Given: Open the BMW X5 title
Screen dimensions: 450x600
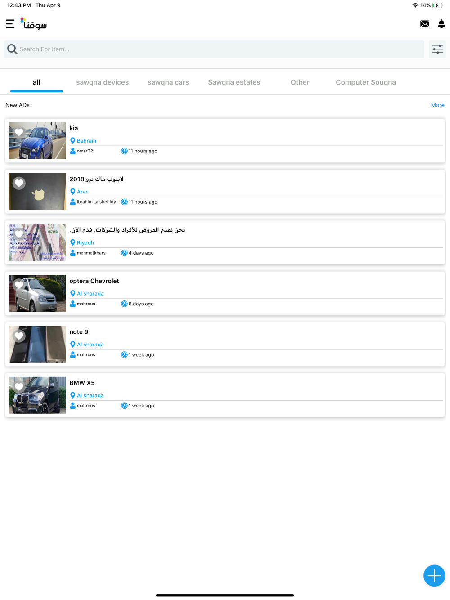Looking at the screenshot, I should point(82,383).
